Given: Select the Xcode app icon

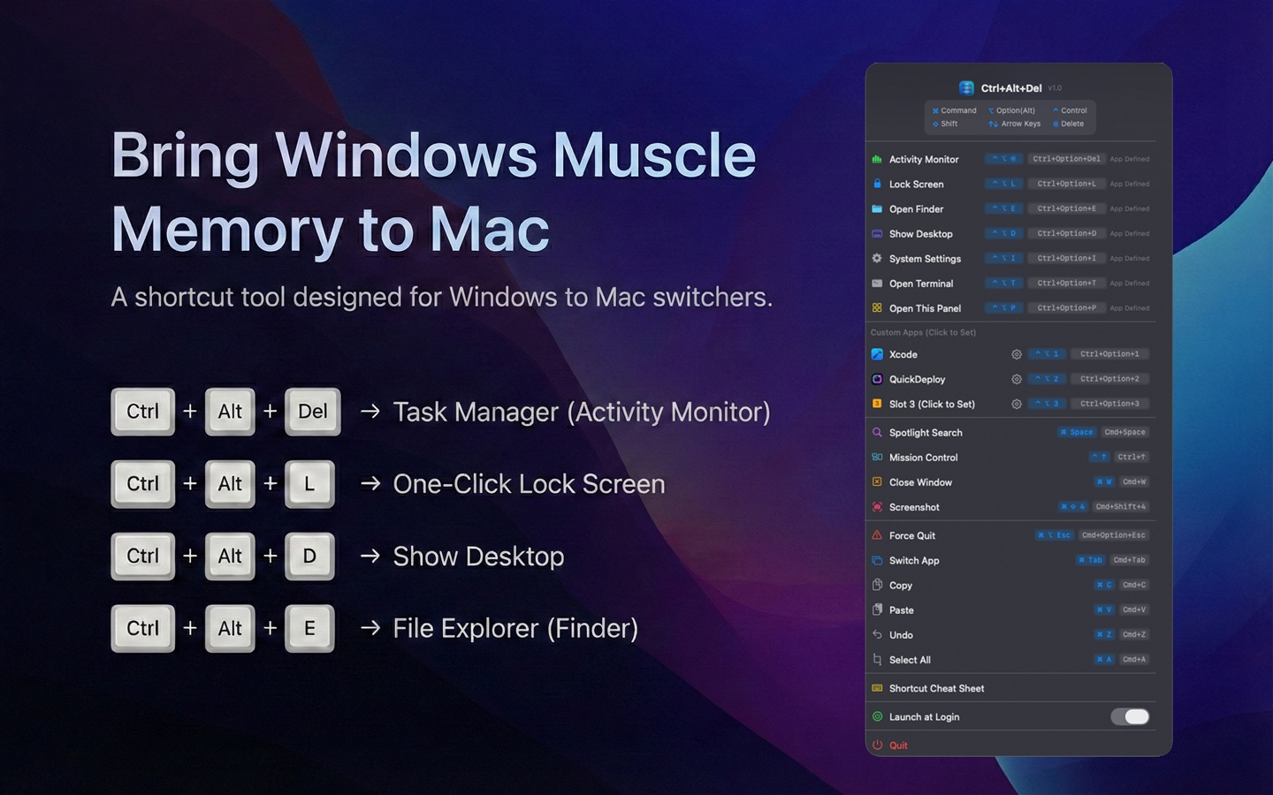Looking at the screenshot, I should [878, 354].
